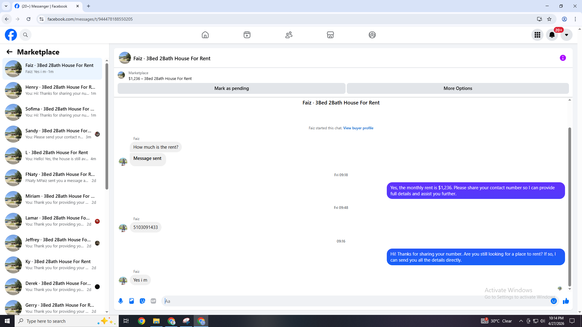The image size is (582, 327).
Task: Go back one page in browser
Action: (7, 19)
